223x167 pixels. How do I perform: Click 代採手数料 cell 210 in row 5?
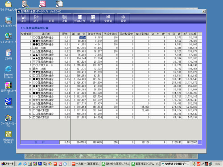[111, 51]
